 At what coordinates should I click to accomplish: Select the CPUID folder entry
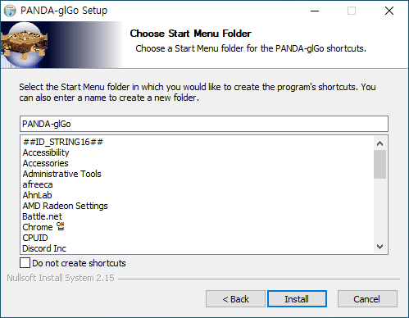pyautogui.click(x=35, y=238)
